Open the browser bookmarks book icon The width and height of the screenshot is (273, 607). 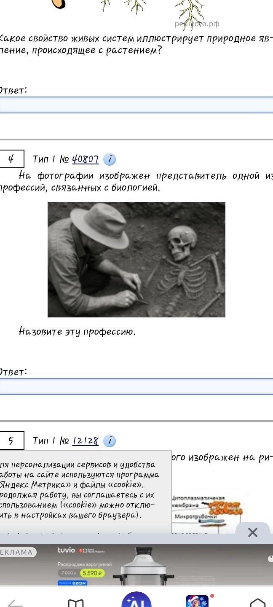click(76, 602)
